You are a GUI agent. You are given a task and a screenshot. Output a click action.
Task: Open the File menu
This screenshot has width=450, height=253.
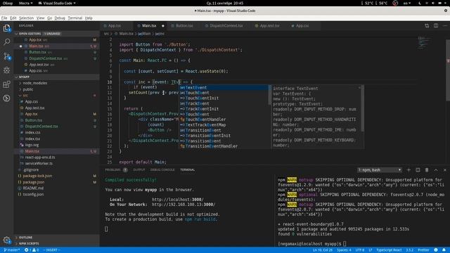[x=4, y=18]
